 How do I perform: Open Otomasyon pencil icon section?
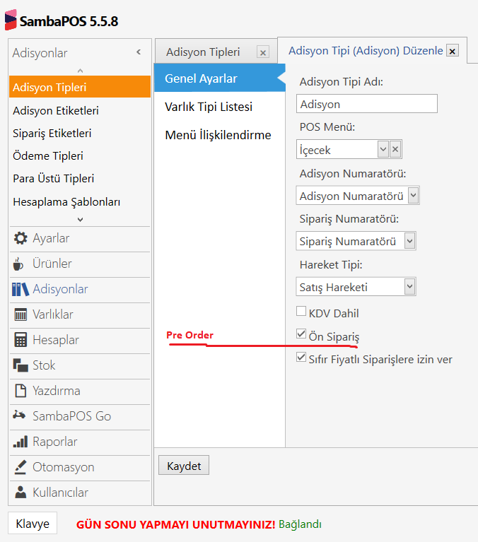coord(21,467)
